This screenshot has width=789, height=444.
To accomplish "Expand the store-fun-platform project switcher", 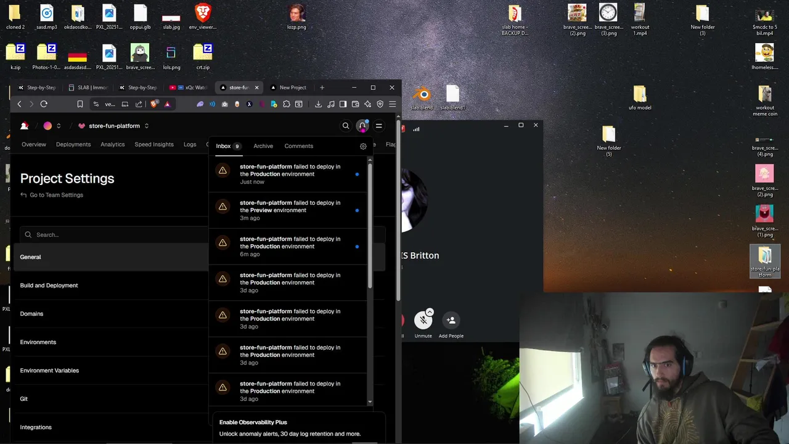I will click(x=147, y=126).
